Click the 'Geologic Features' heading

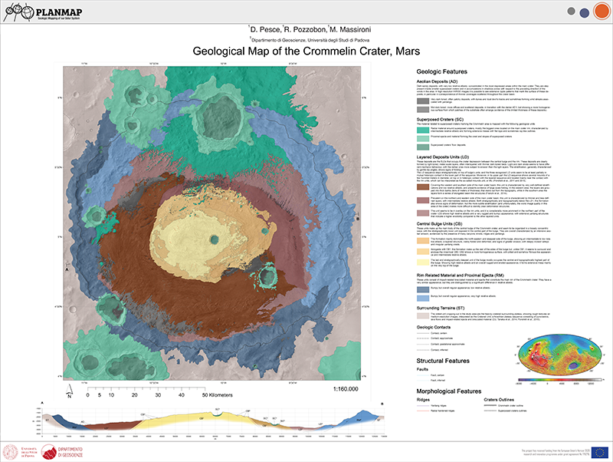[x=442, y=71]
